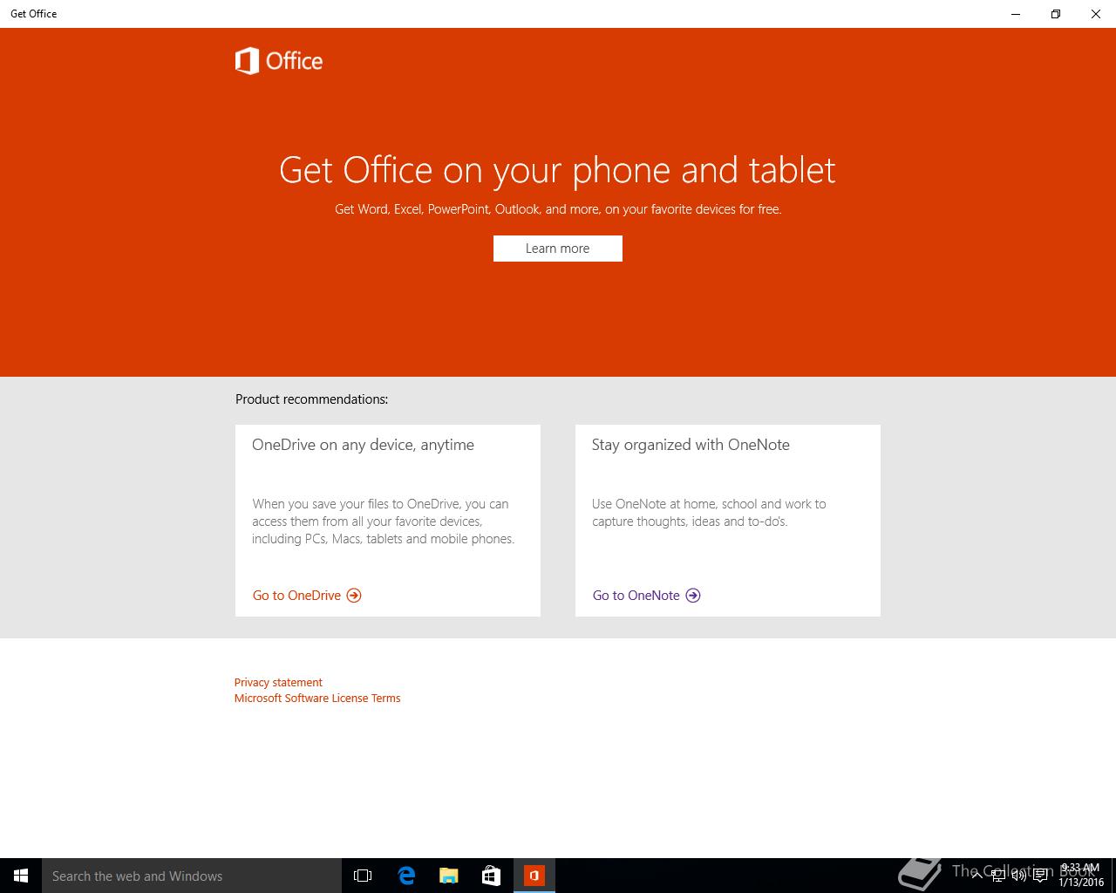
Task: Open the taskbar clock showing 9:33 AM
Action: pos(1081,876)
